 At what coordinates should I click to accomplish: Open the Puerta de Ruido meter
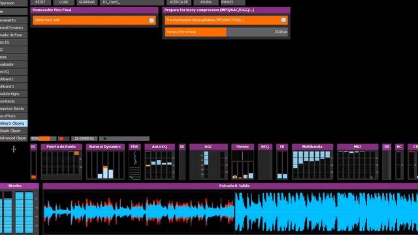61,162
